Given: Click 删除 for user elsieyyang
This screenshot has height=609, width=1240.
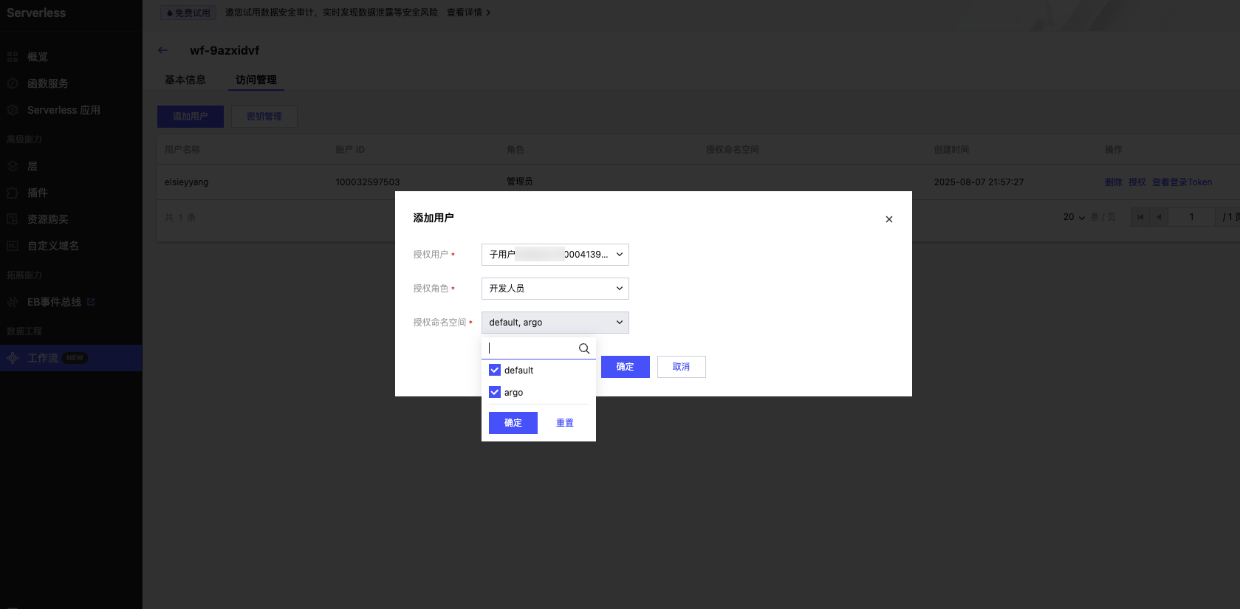Looking at the screenshot, I should point(1114,182).
